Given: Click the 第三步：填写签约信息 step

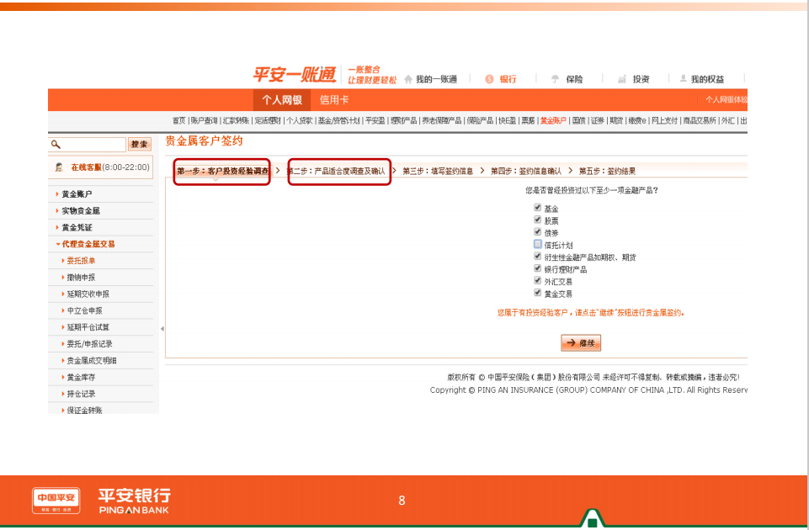Looking at the screenshot, I should [x=438, y=171].
